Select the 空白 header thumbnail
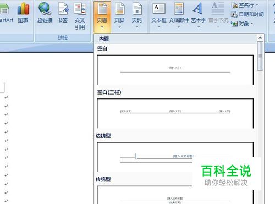This screenshot has width=275, height=204. point(175,70)
